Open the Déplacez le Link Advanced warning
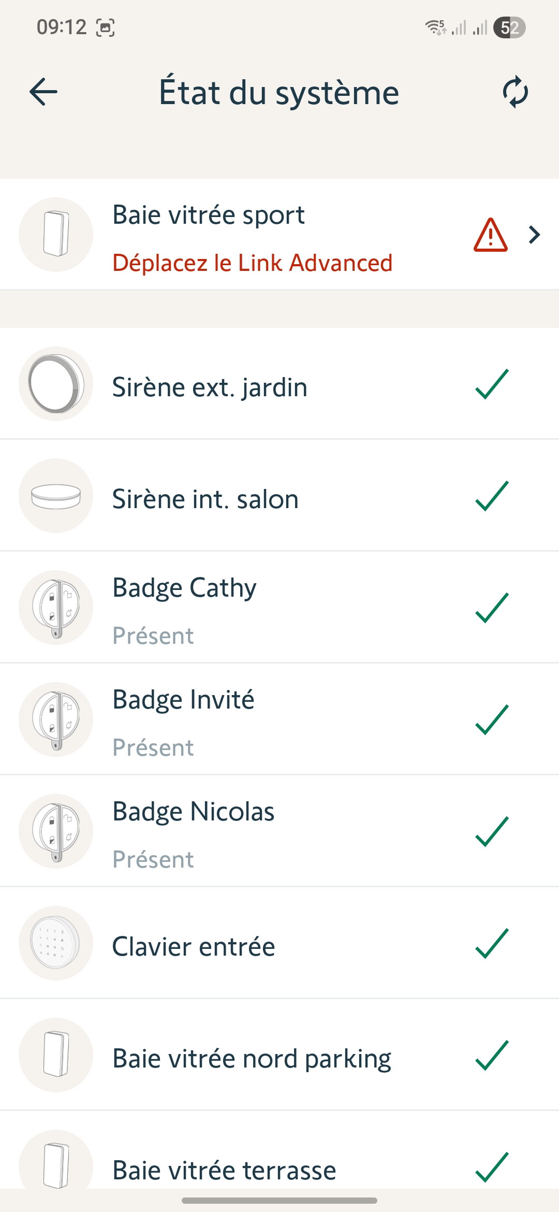The width and height of the screenshot is (559, 1212). point(253,263)
